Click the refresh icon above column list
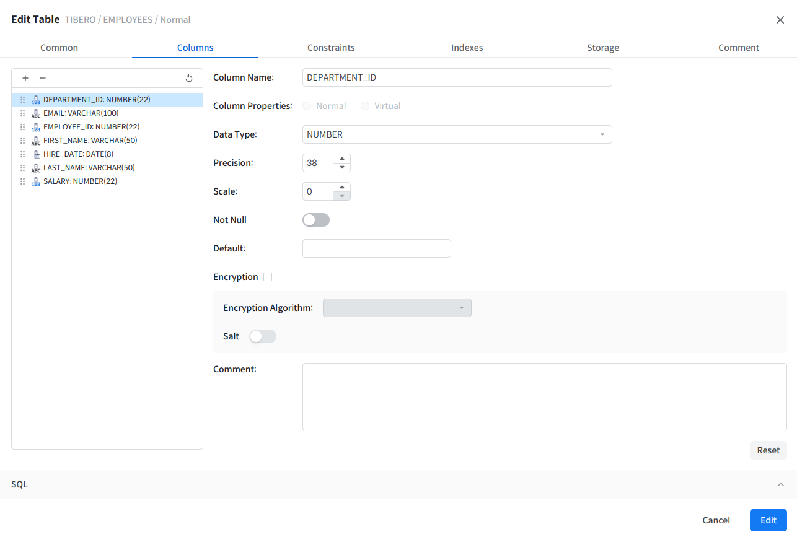This screenshot has width=797, height=542. click(x=189, y=78)
